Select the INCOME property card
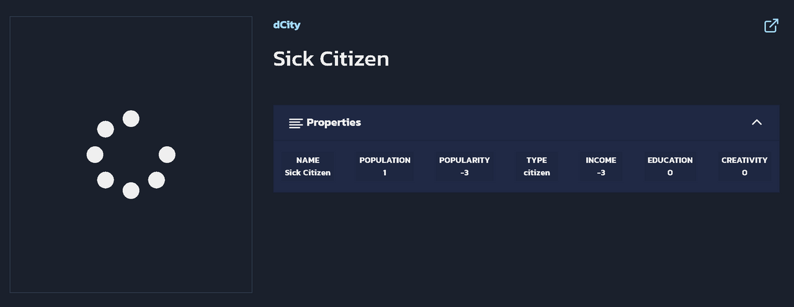Screen dimensions: 794x307 pyautogui.click(x=601, y=166)
